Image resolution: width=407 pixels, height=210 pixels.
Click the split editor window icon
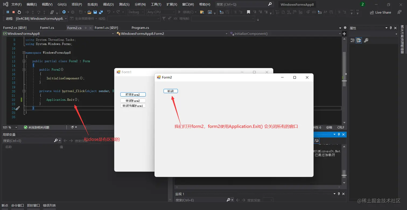(x=344, y=34)
